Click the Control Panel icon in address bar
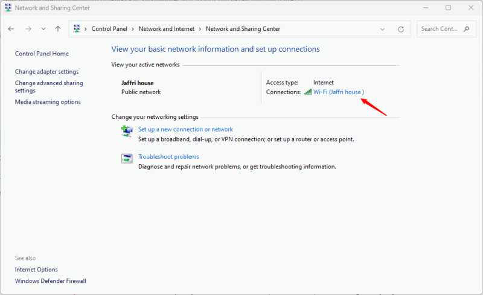This screenshot has width=483, height=295. point(77,28)
